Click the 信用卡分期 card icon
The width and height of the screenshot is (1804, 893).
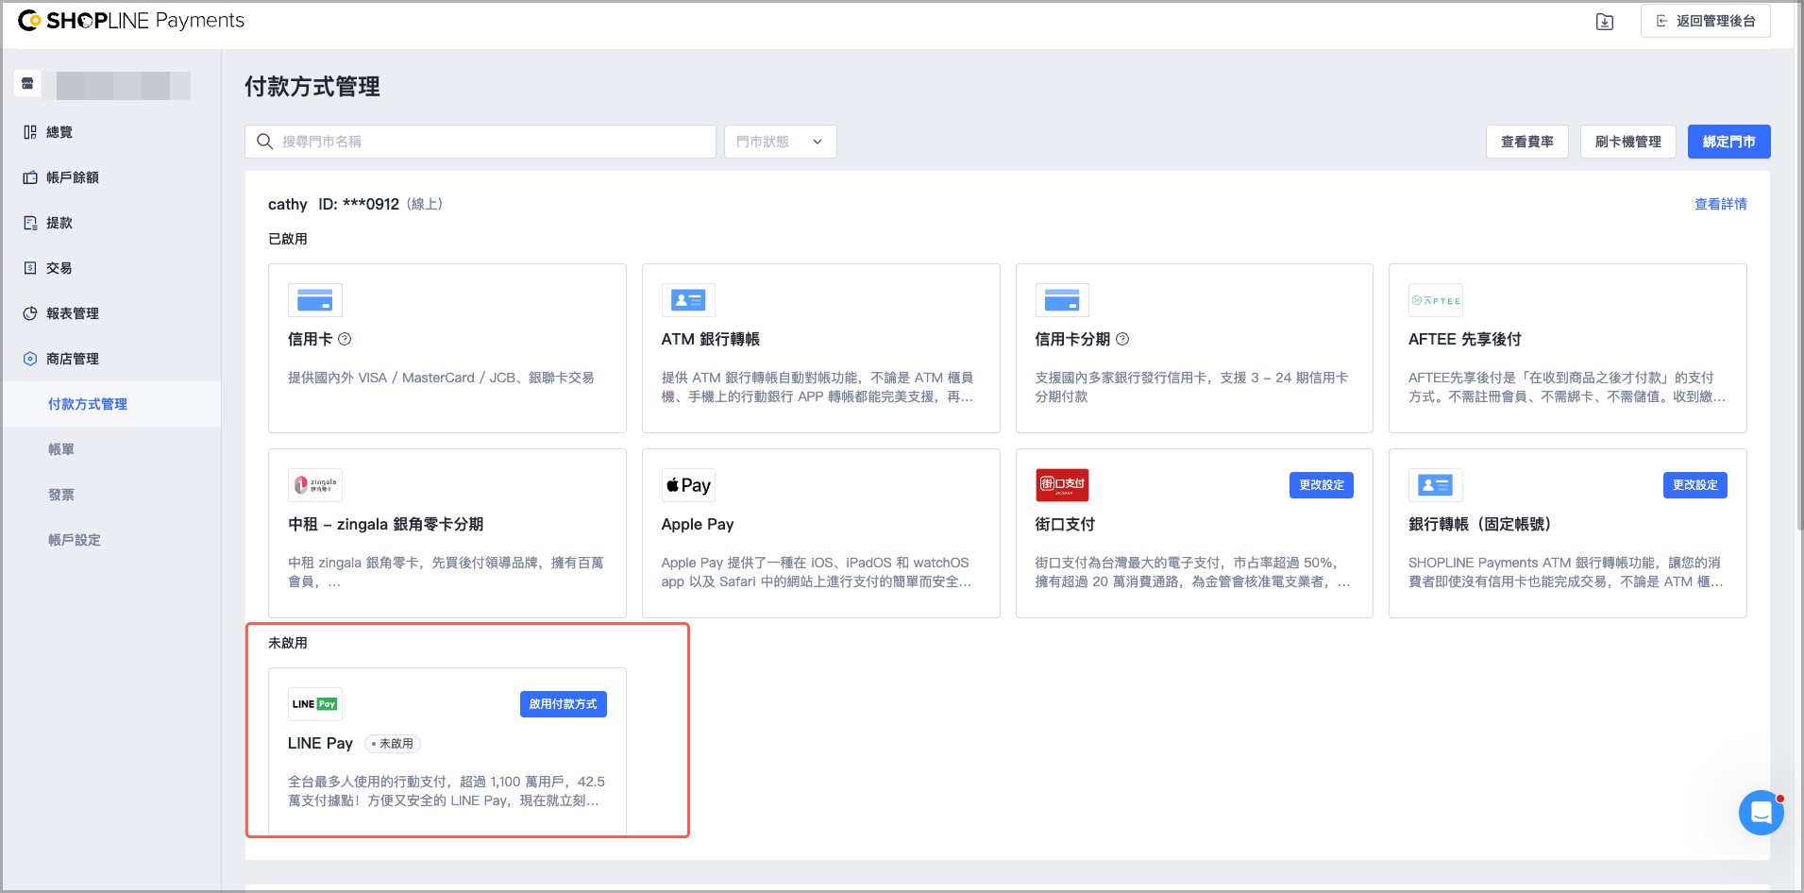[x=1062, y=300]
